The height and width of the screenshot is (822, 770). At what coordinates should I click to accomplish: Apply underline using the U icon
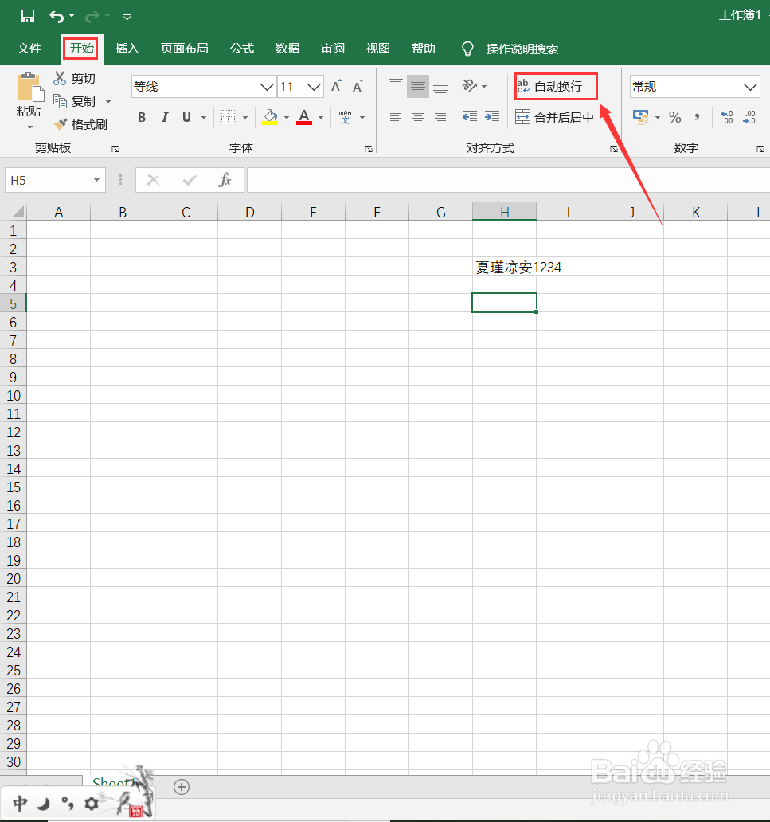tap(185, 117)
